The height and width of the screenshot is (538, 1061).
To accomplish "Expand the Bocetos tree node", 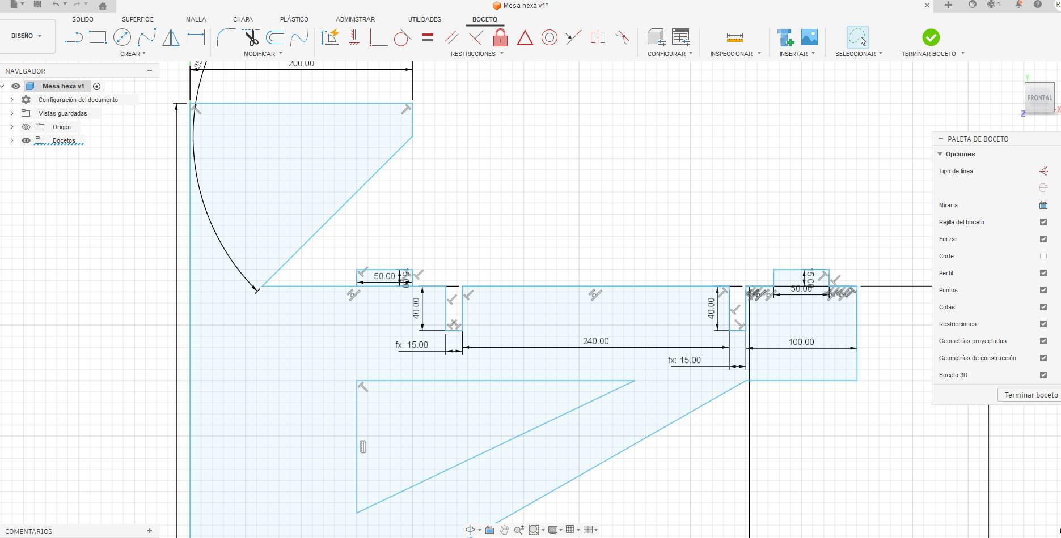I will click(x=12, y=140).
